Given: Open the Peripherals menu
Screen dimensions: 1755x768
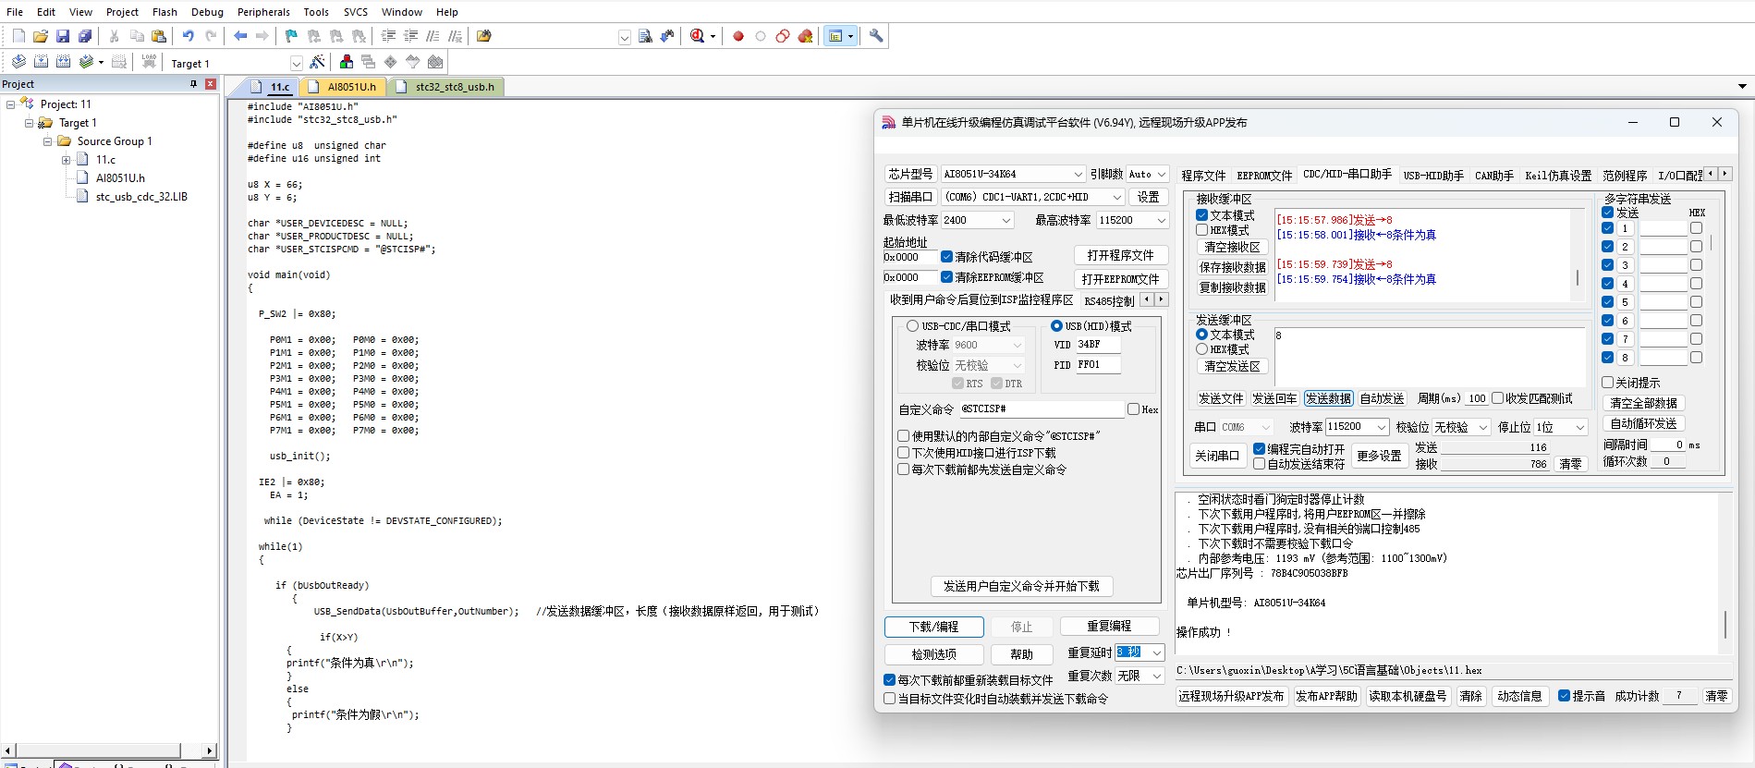Looking at the screenshot, I should (263, 12).
